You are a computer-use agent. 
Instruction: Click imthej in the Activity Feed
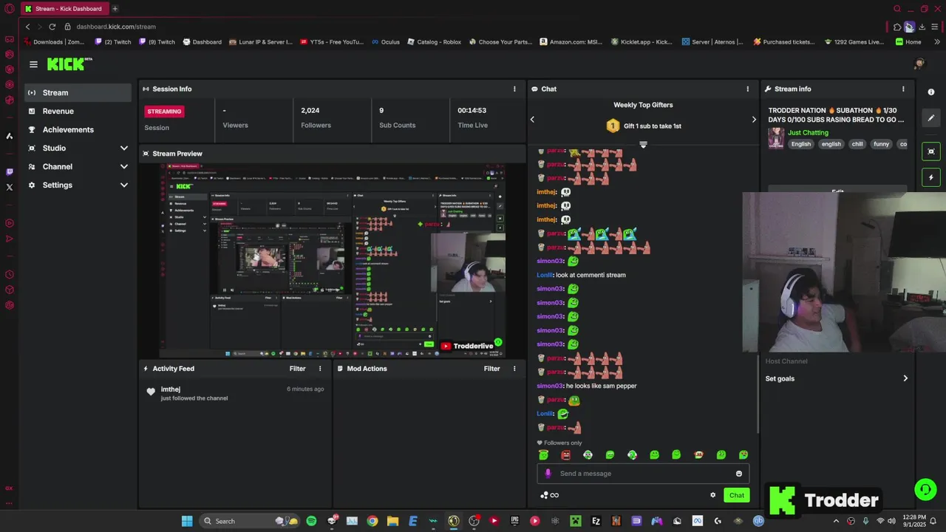(x=170, y=389)
